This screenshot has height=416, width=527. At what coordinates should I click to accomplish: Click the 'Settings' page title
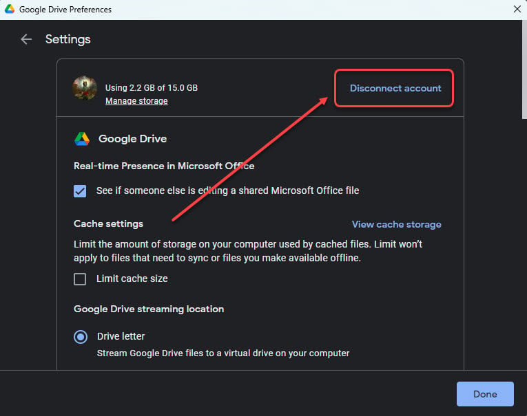click(68, 39)
